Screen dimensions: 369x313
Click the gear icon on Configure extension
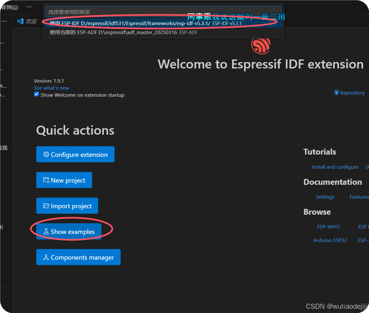[46, 154]
